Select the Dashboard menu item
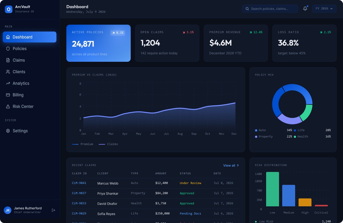The width and height of the screenshot is (343, 223). pos(30,37)
